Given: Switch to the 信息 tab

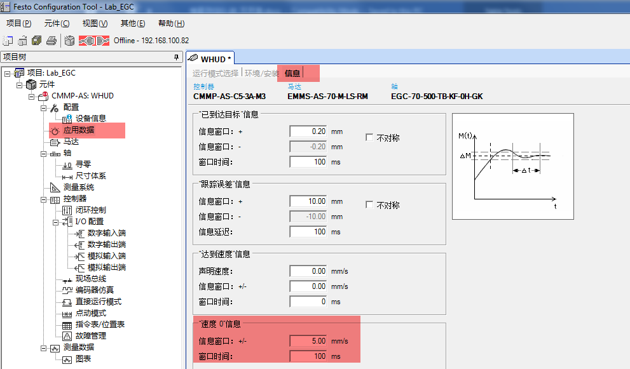Looking at the screenshot, I should (292, 74).
